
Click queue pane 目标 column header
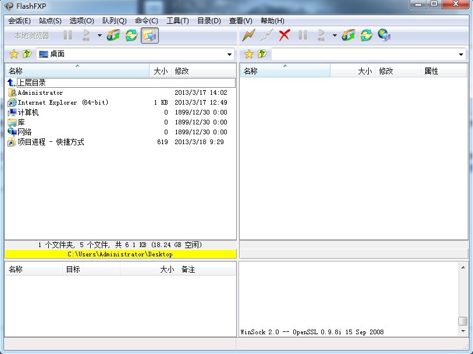[x=91, y=269]
